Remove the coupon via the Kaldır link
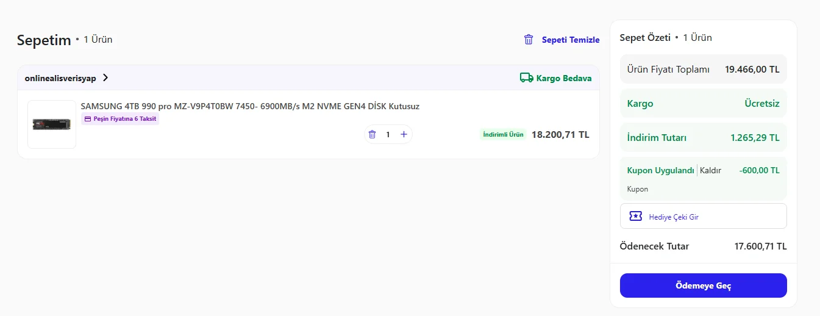Image resolution: width=820 pixels, height=316 pixels. (711, 170)
